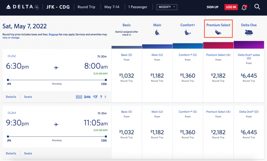This screenshot has height=161, width=267.
Task: Click the Comfort+ seat icon
Action: pyautogui.click(x=188, y=33)
